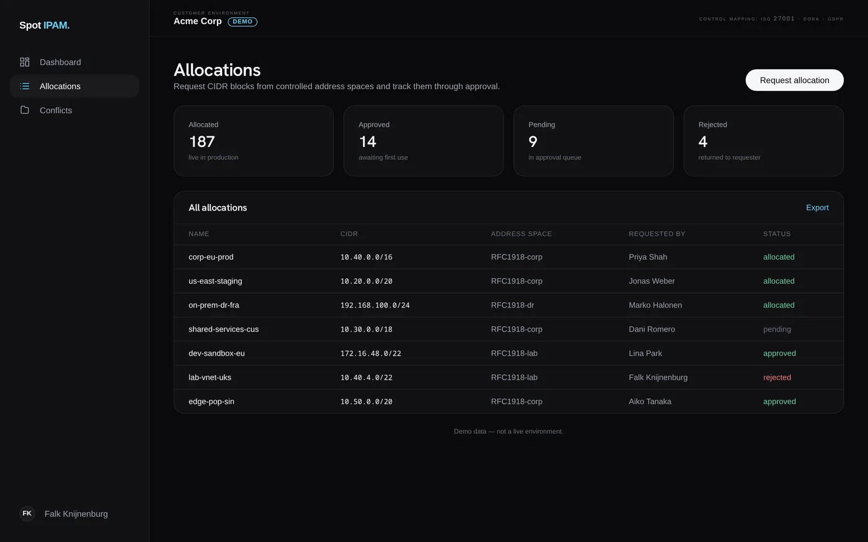
Task: Click approved status for edge-pop-sin
Action: 779,401
